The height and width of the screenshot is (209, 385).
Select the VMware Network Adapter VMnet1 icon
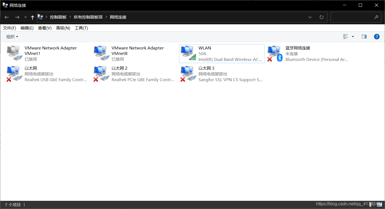(x=14, y=53)
